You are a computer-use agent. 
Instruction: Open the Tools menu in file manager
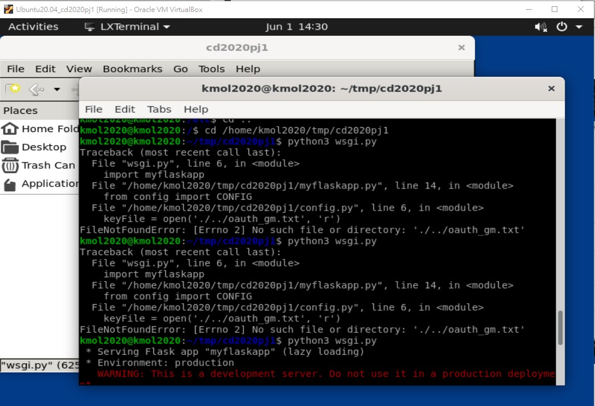tap(211, 69)
